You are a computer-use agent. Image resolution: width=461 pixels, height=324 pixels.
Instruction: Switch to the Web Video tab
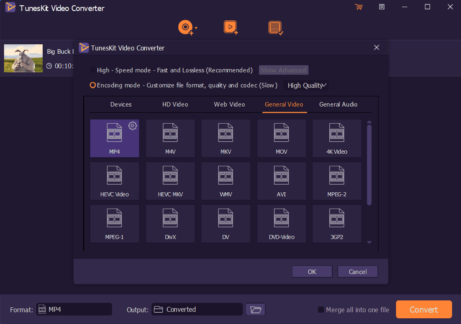coord(229,104)
